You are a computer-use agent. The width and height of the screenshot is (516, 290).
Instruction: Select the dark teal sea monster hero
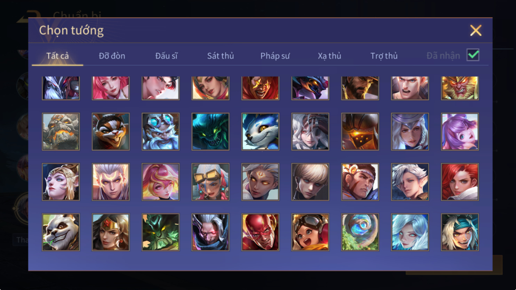coord(211,132)
